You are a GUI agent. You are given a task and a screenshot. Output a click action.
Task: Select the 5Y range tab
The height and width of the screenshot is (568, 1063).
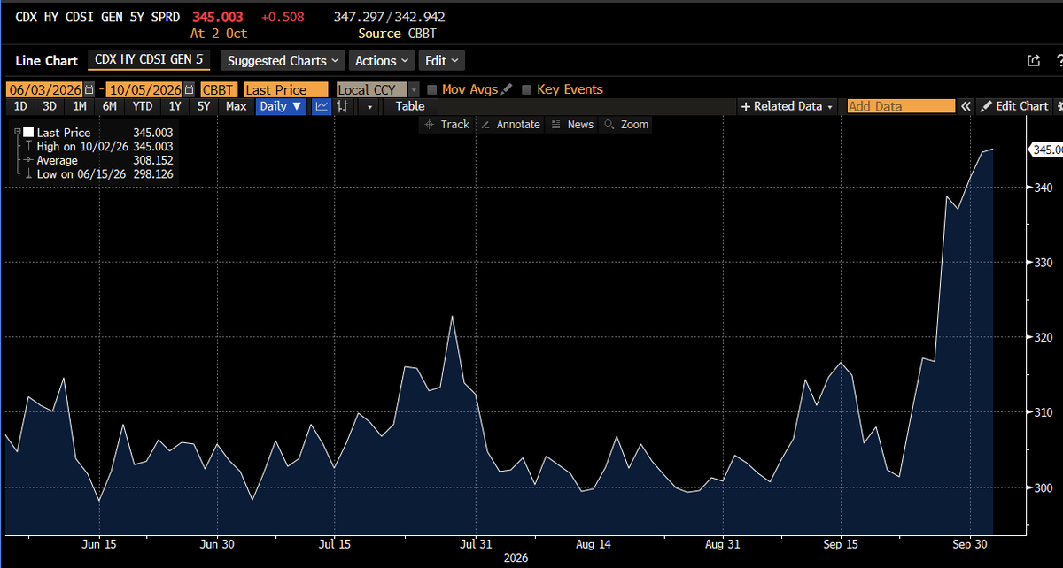pyautogui.click(x=204, y=106)
